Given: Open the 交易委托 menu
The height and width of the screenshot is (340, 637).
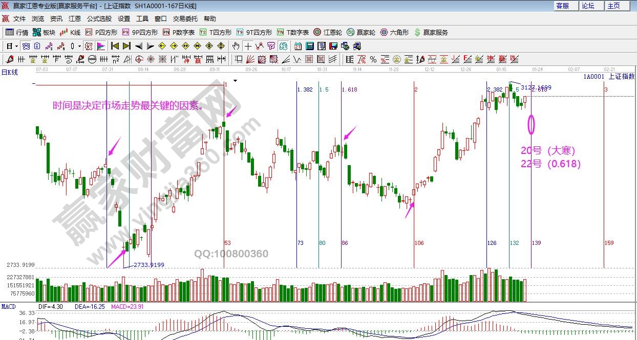Looking at the screenshot, I should pyautogui.click(x=185, y=19).
